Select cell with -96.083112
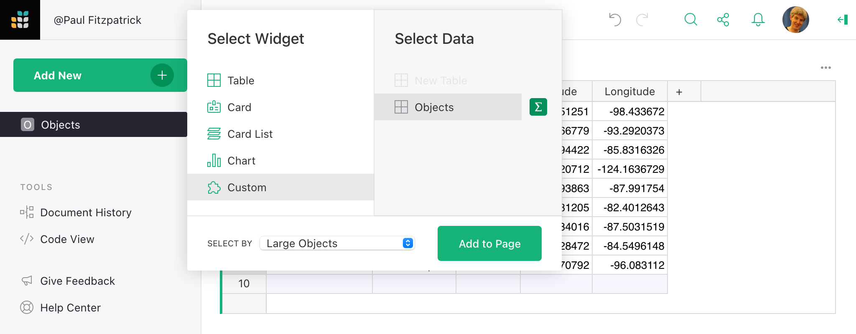The image size is (856, 334). click(630, 265)
